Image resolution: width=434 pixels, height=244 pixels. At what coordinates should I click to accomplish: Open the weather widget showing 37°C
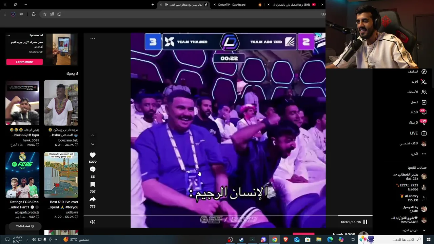[76, 240]
